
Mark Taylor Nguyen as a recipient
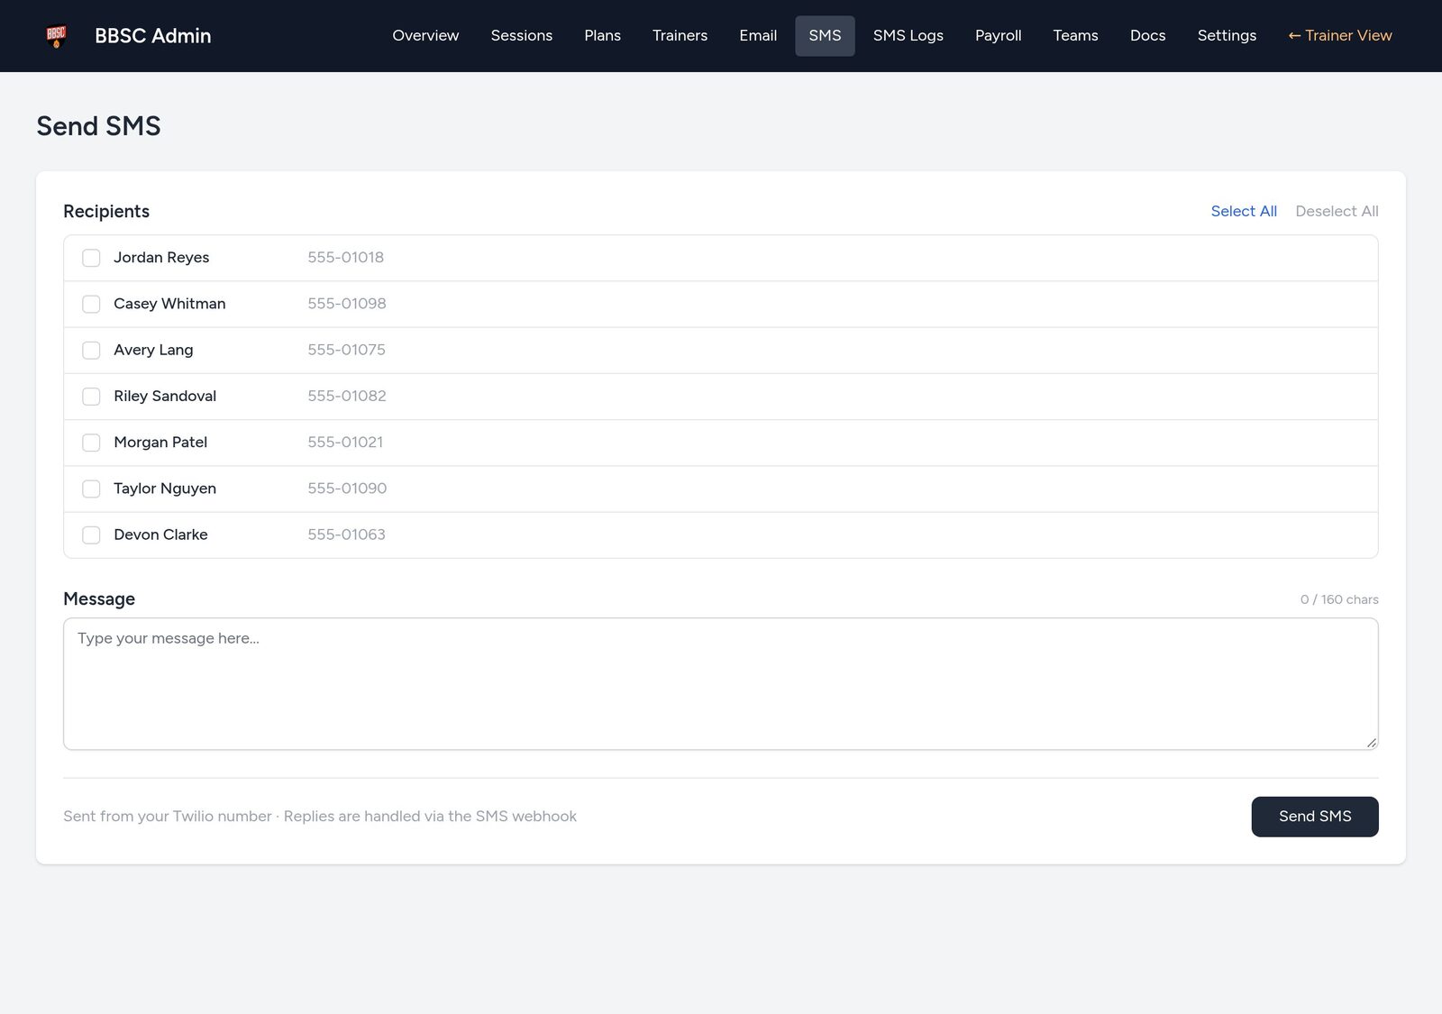click(91, 489)
